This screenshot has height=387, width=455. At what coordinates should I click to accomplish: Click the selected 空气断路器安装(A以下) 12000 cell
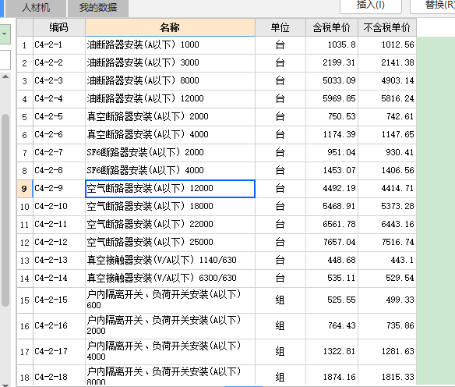pyautogui.click(x=170, y=189)
